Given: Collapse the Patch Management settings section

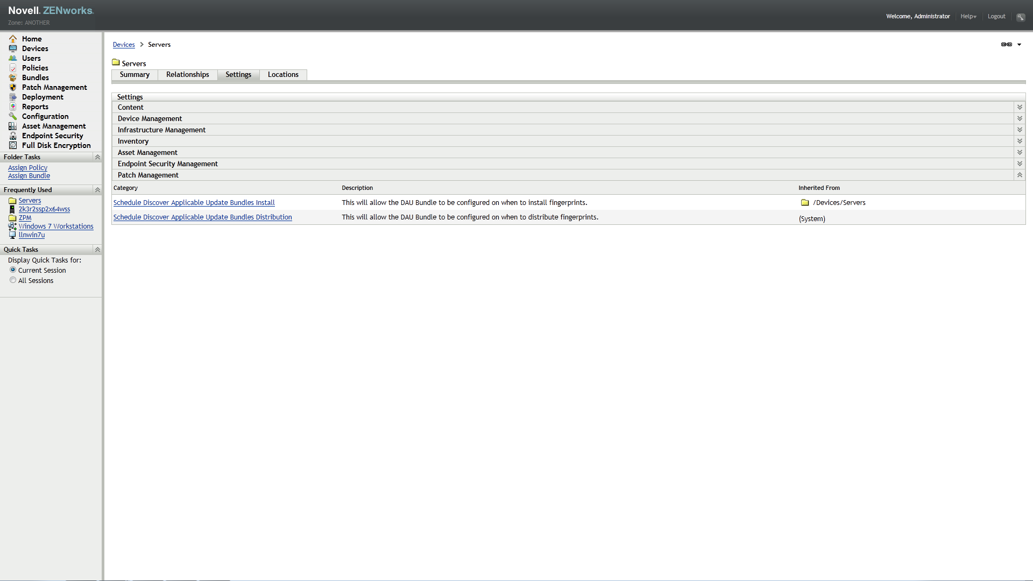Looking at the screenshot, I should pyautogui.click(x=1019, y=175).
